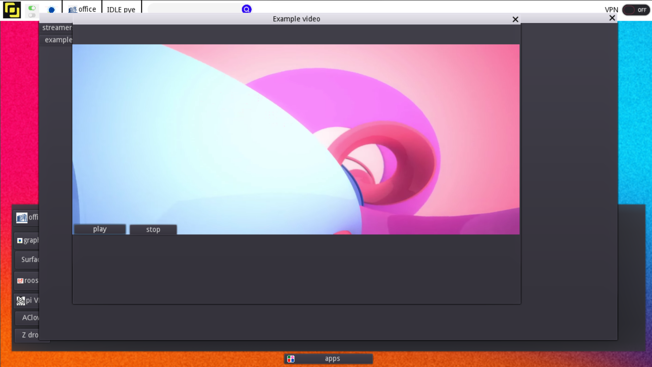Click the office tab building icon

72,10
